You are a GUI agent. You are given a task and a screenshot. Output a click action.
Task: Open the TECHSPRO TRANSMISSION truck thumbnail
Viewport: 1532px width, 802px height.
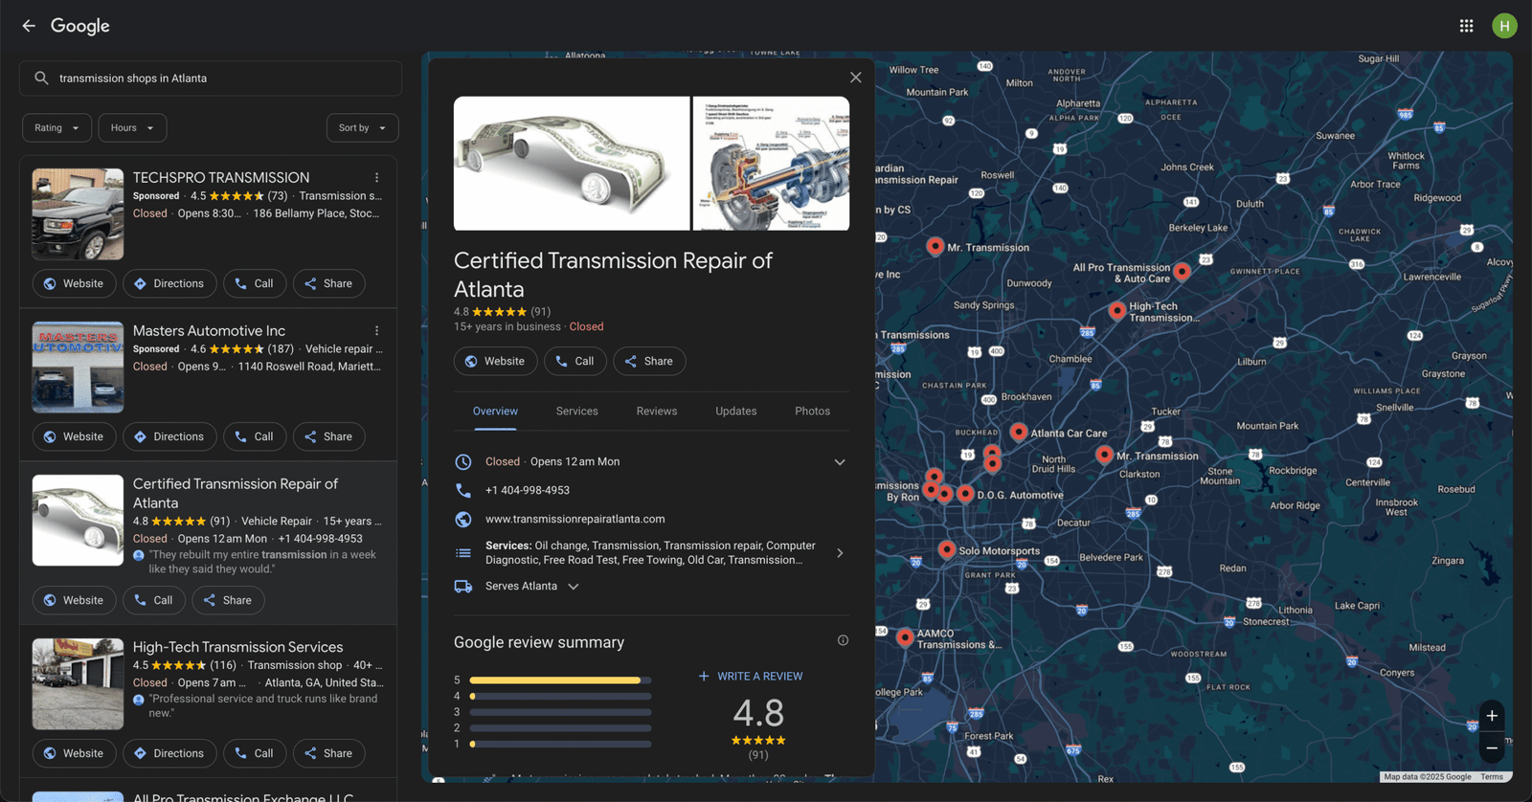pos(78,214)
